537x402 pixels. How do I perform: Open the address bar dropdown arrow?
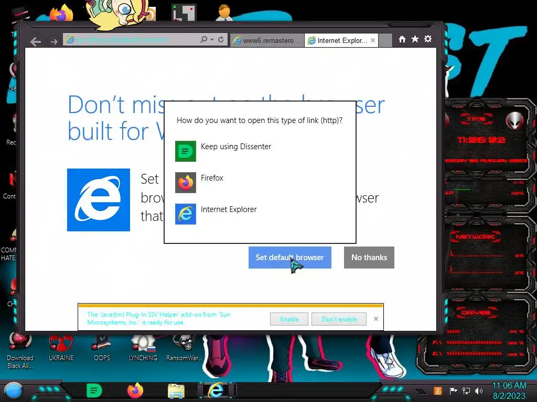coord(212,40)
